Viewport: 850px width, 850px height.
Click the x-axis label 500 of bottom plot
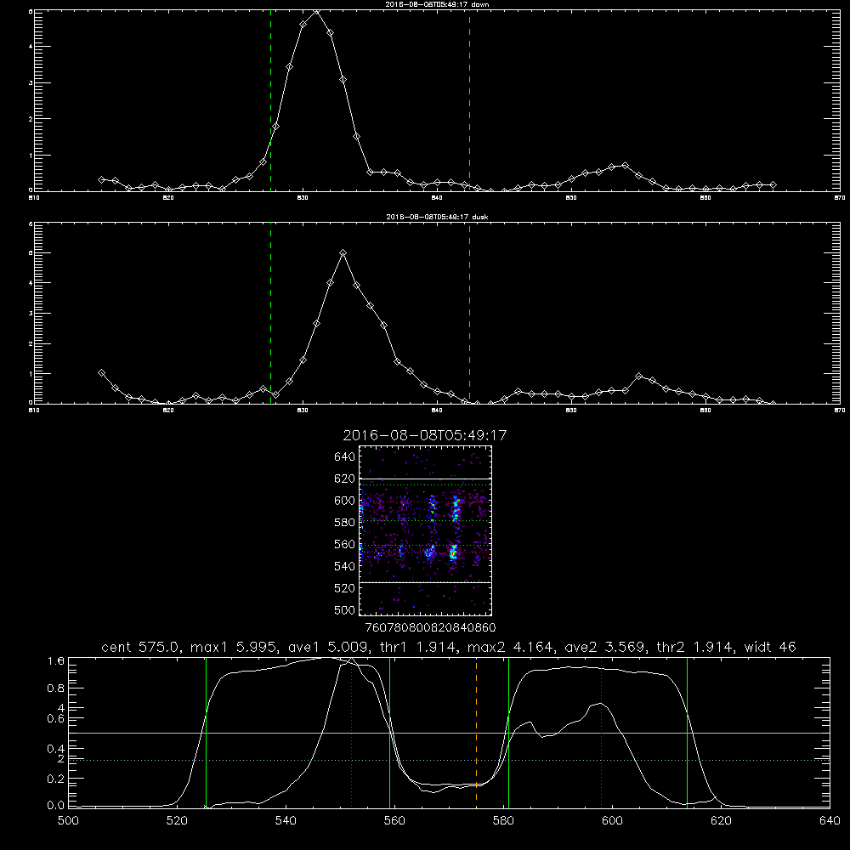[68, 821]
